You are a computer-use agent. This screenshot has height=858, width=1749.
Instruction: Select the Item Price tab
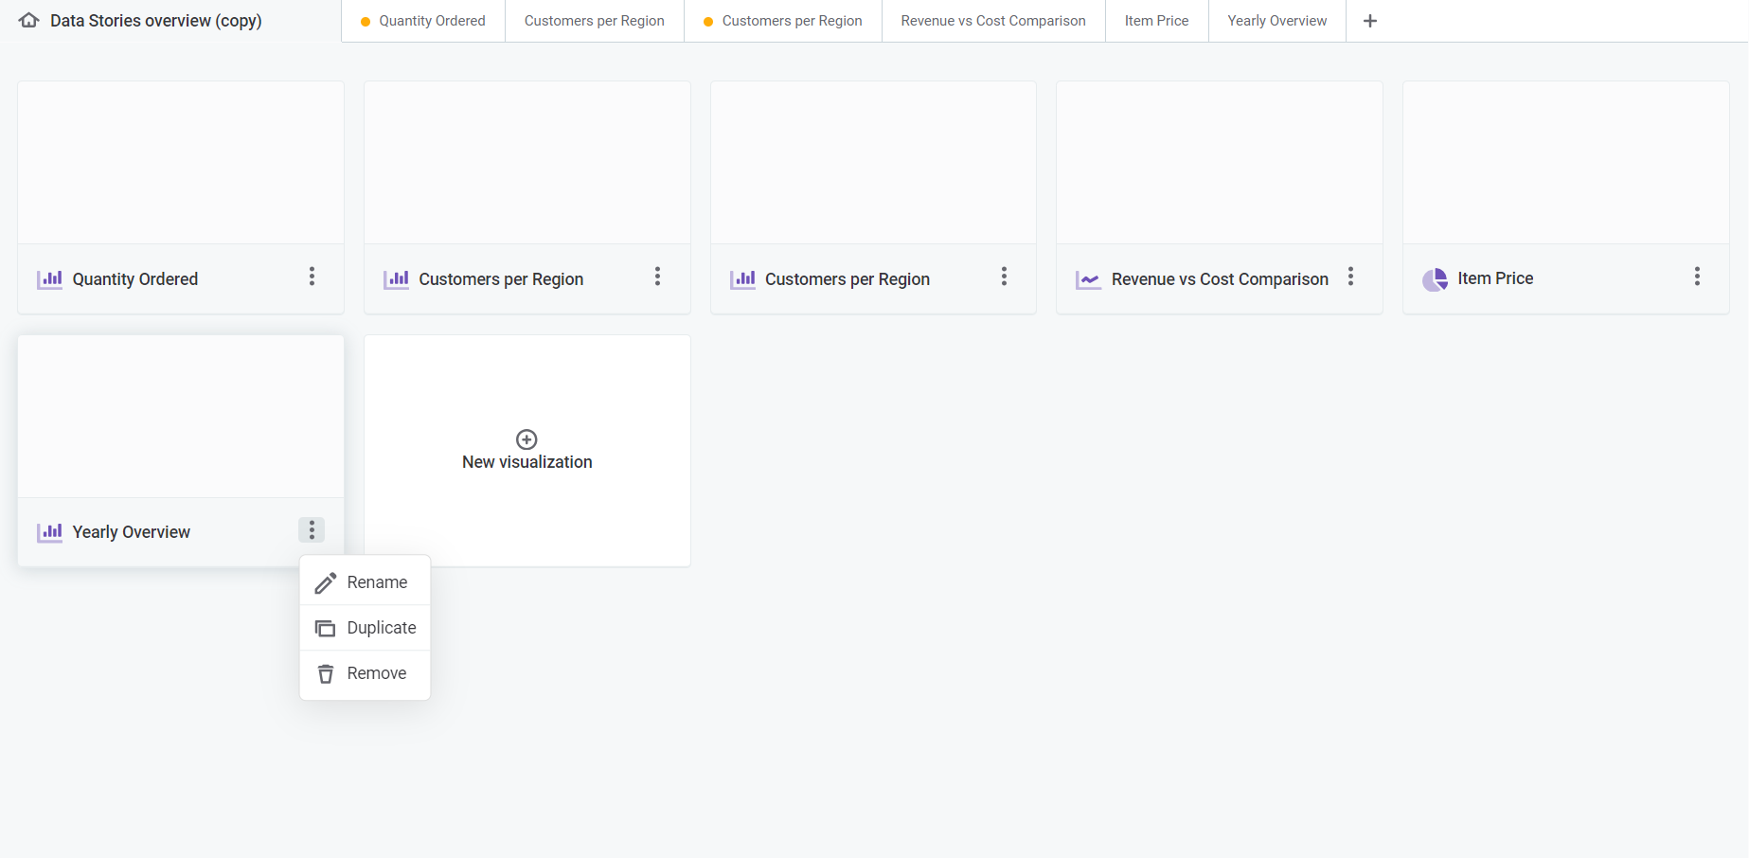(1155, 20)
